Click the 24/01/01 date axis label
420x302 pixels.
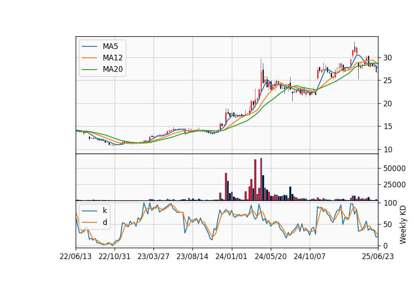pyautogui.click(x=231, y=256)
